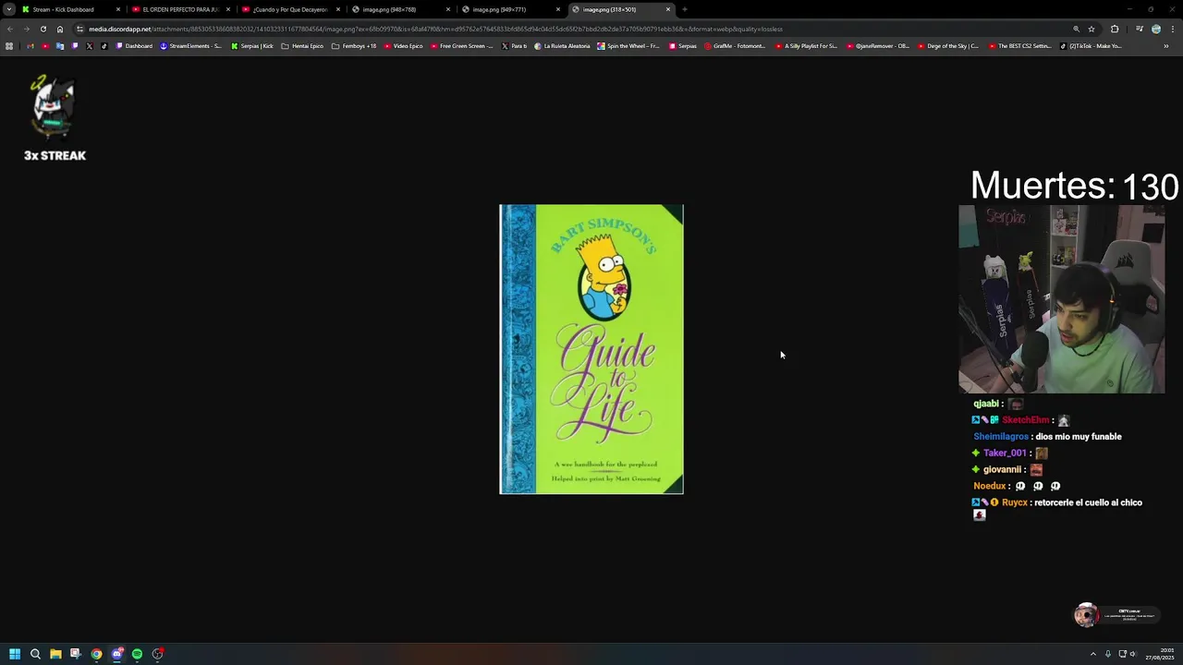Open The BEST CS2 Settings bookmark
1183x665 pixels.
point(1019,46)
